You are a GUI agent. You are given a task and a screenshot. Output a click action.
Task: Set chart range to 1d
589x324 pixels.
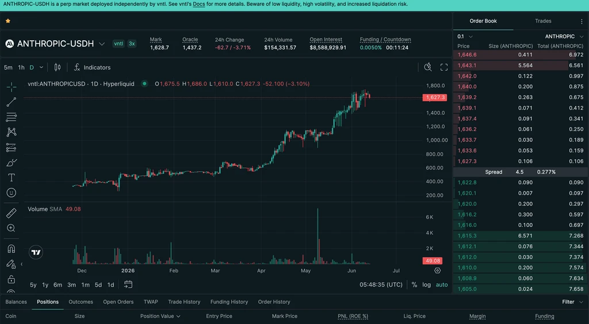pos(110,285)
